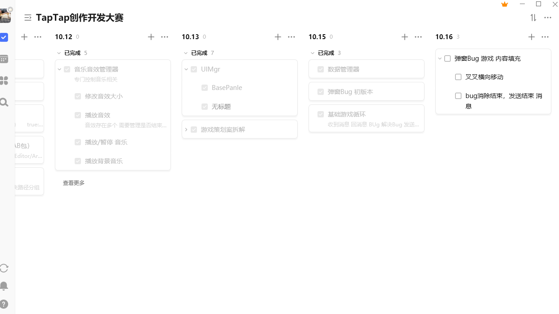The image size is (559, 314).
Task: Click the TapTap创作开发大赛 project title
Action: (x=80, y=18)
